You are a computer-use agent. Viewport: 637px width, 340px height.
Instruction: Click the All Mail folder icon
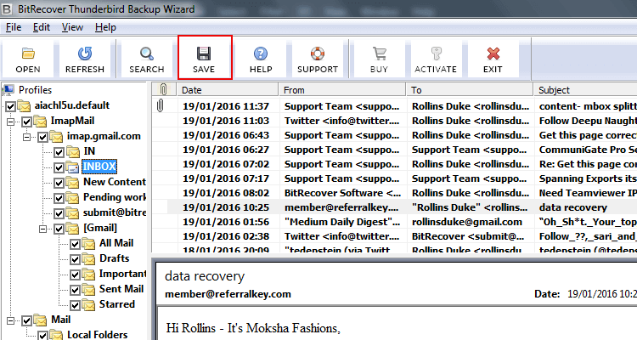tap(88, 243)
